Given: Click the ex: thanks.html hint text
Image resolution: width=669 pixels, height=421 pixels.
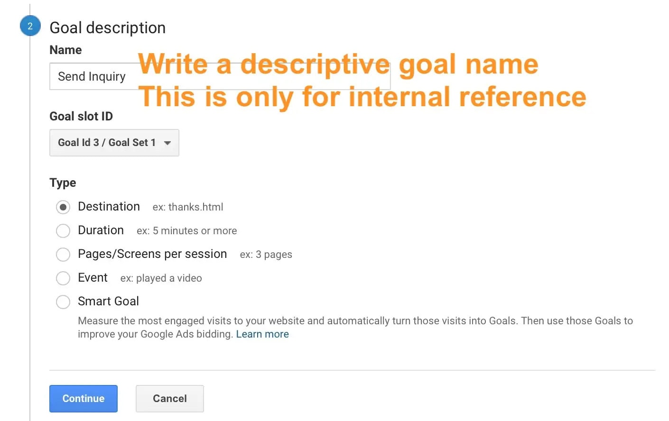Looking at the screenshot, I should [x=188, y=207].
